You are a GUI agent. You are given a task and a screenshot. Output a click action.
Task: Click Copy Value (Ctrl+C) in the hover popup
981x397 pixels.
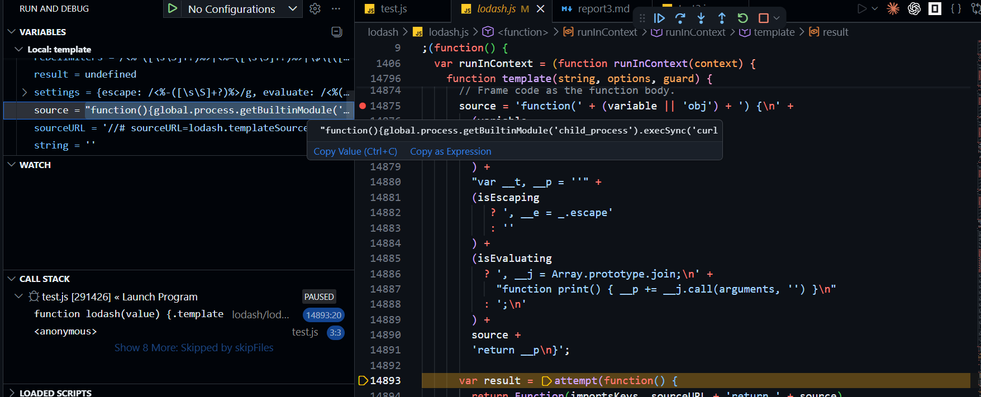click(355, 151)
